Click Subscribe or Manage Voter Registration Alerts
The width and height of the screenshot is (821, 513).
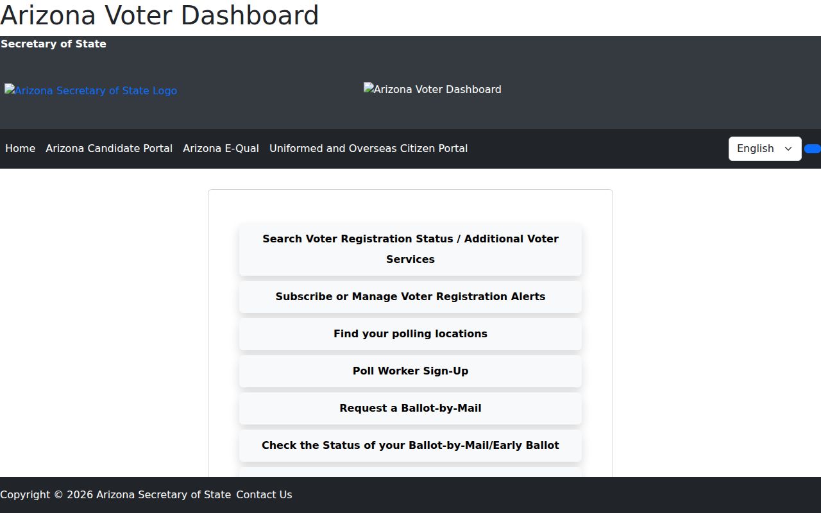point(410,297)
